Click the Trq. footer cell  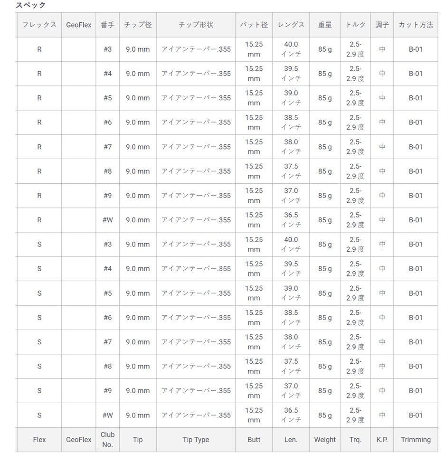point(355,440)
